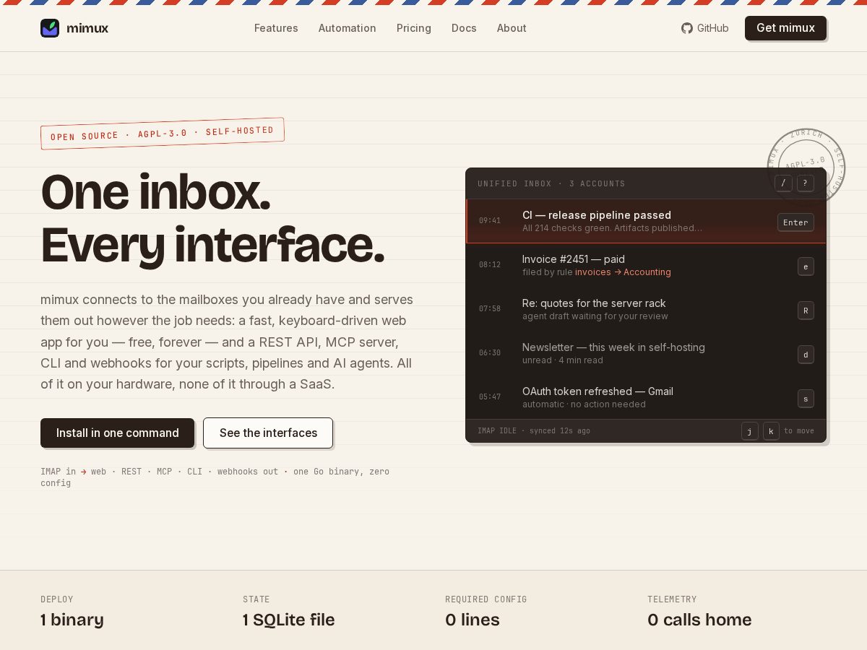Click the question mark help key

pyautogui.click(x=806, y=183)
